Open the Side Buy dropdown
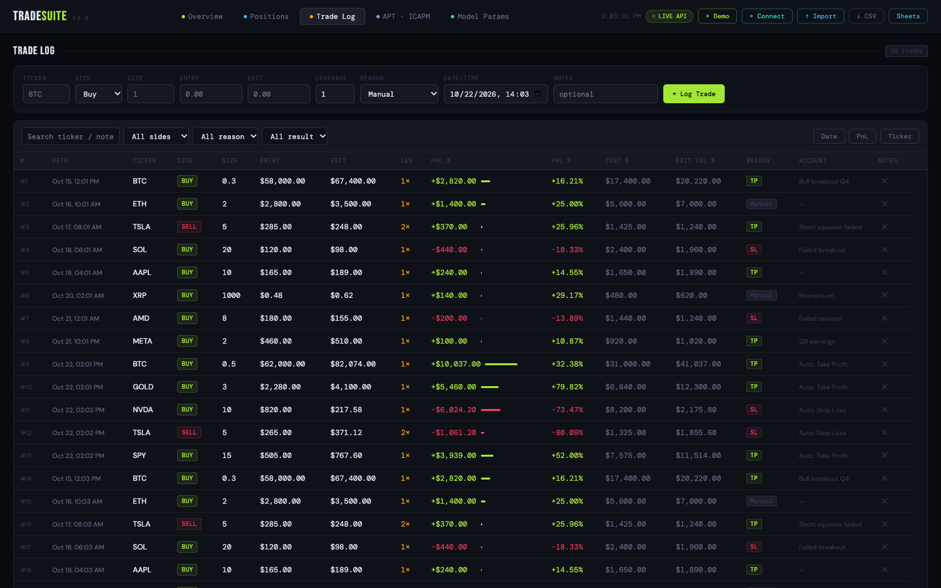 click(x=99, y=94)
